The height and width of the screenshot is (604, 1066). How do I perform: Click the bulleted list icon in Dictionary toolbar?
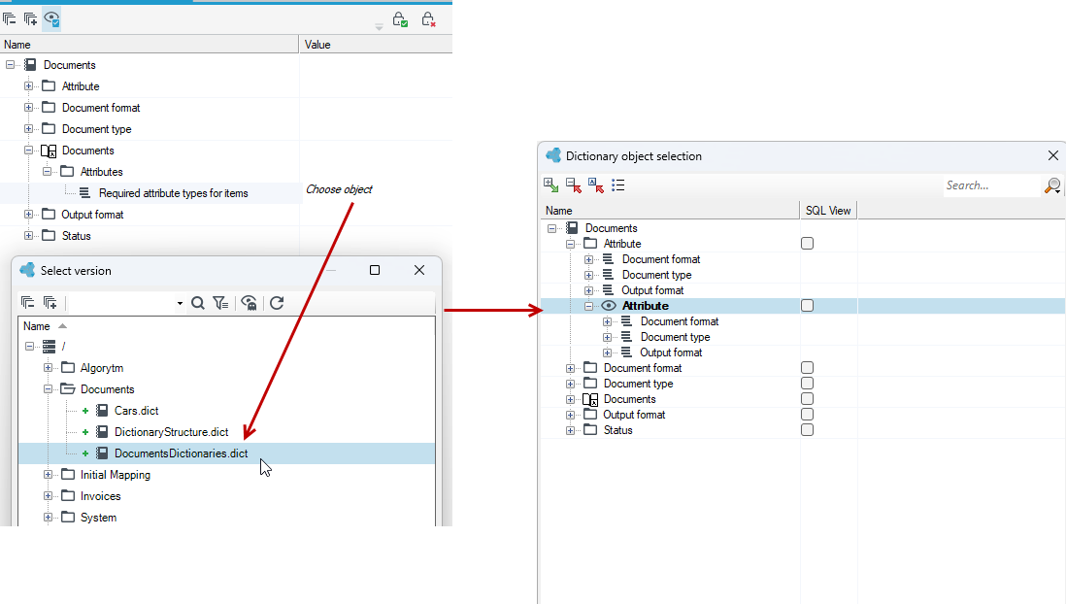coord(618,185)
